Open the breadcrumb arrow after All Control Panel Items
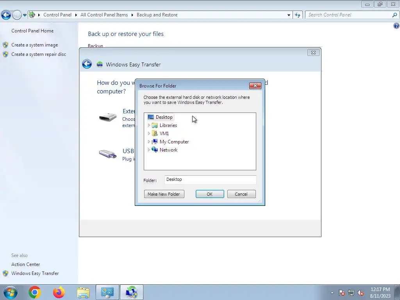The image size is (400, 300). tap(132, 15)
